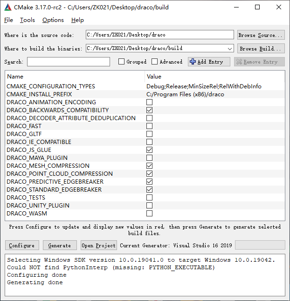Open the File menu
Viewport: 290px width, 301px height.
(x=8, y=20)
